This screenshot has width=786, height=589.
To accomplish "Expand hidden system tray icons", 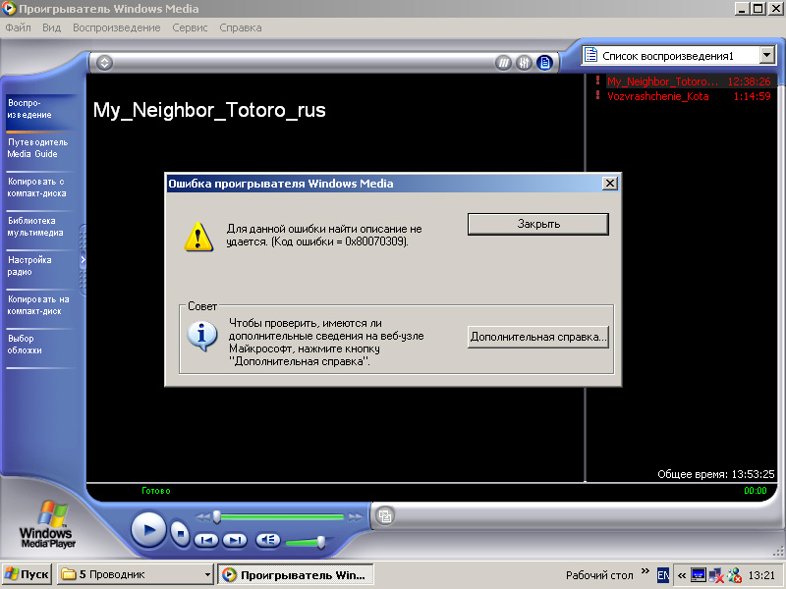I will (682, 575).
